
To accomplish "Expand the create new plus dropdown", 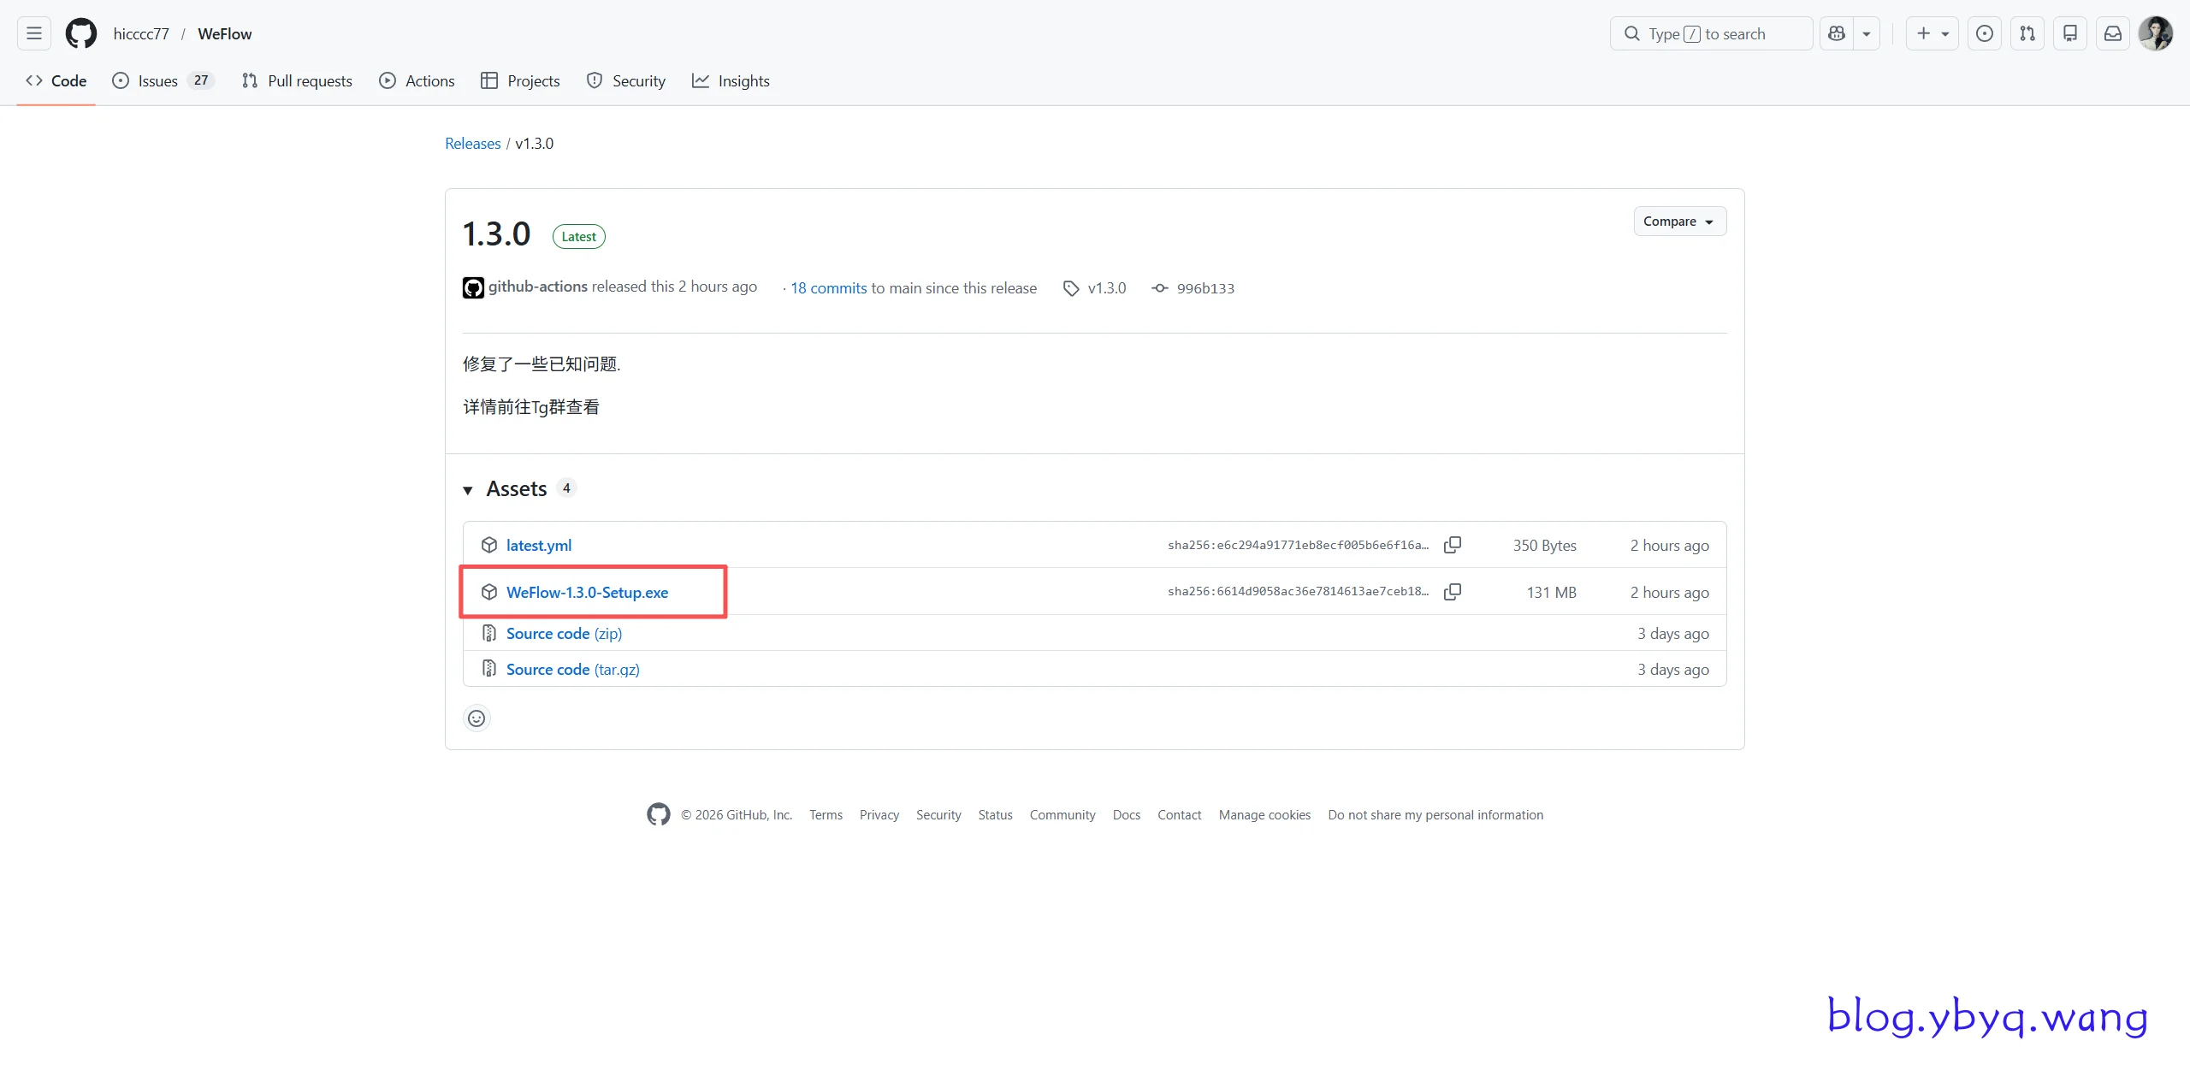I will click(x=1932, y=33).
